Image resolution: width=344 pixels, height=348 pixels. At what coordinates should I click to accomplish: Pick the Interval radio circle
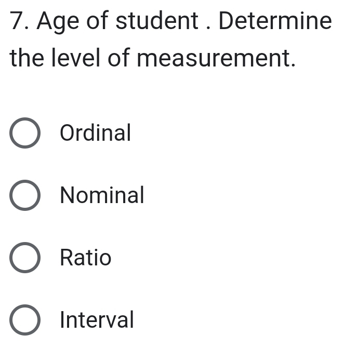pos(24,319)
